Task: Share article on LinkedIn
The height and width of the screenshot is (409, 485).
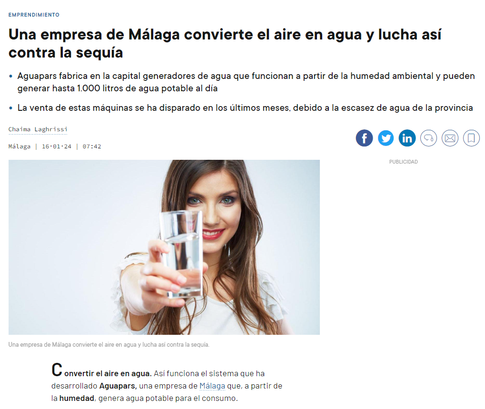Action: pos(407,138)
